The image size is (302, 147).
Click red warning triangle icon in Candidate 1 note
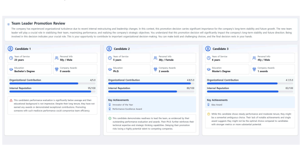[x=11, y=100]
